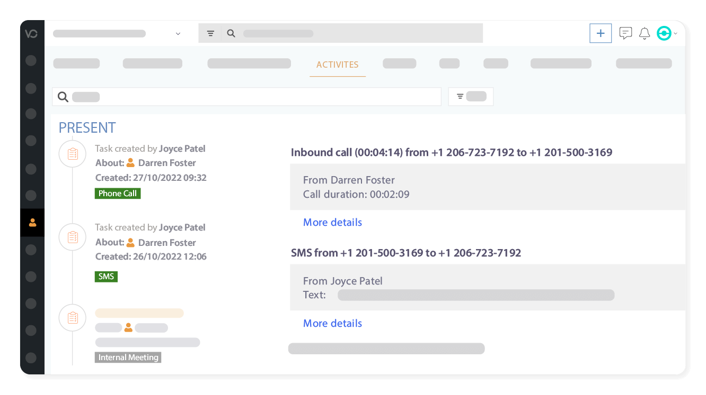Switch to the ACTIVITES tab
Viewport: 706px width, 395px height.
pyautogui.click(x=338, y=65)
